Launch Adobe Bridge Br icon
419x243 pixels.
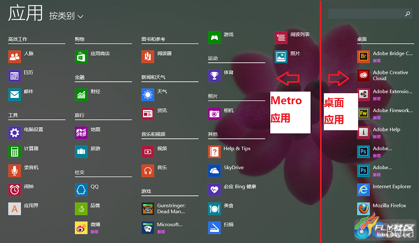tap(363, 57)
